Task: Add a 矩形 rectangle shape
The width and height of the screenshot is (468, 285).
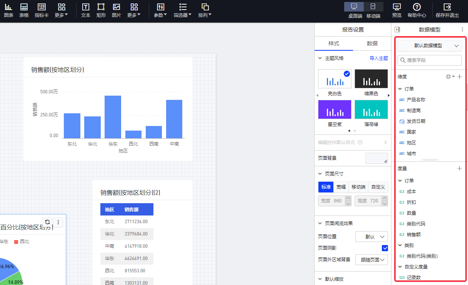Action: pos(101,10)
